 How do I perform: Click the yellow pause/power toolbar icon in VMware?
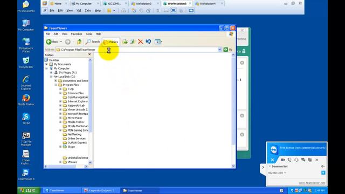point(109,11)
